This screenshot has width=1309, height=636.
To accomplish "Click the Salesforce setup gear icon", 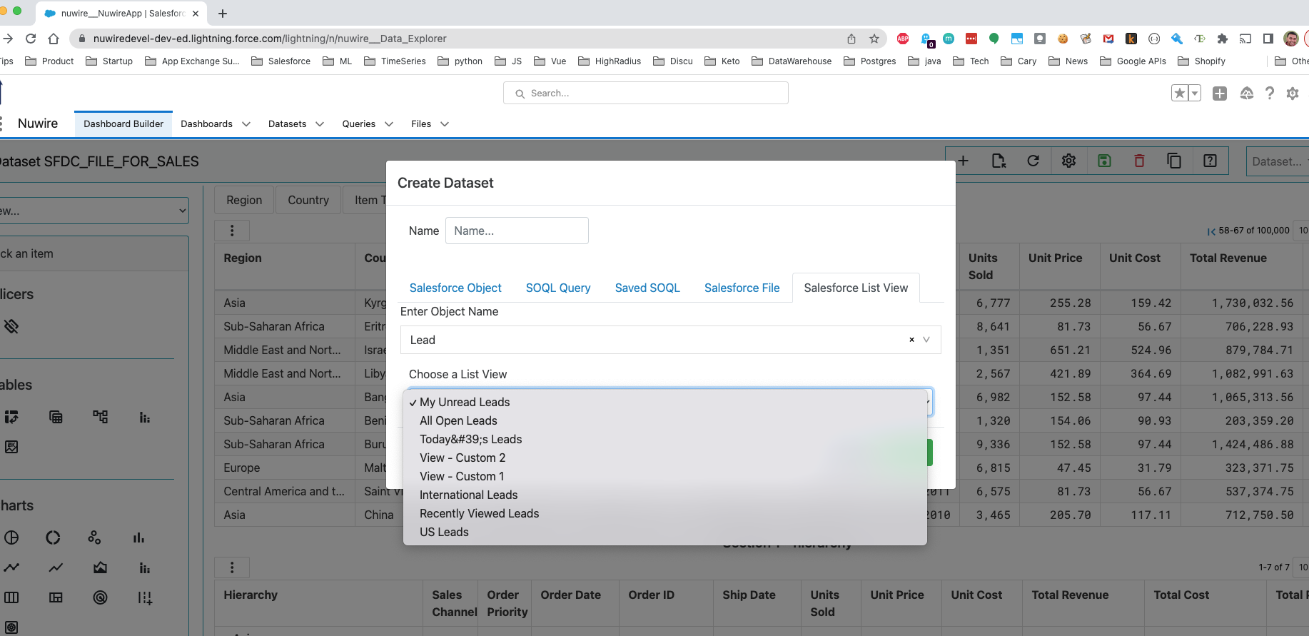I will [1293, 94].
